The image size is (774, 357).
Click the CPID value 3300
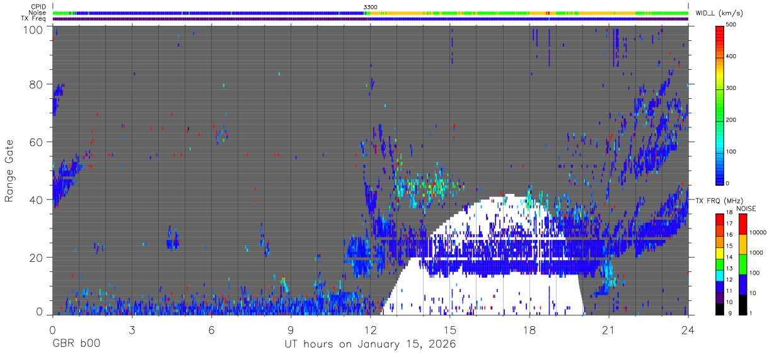click(x=371, y=7)
